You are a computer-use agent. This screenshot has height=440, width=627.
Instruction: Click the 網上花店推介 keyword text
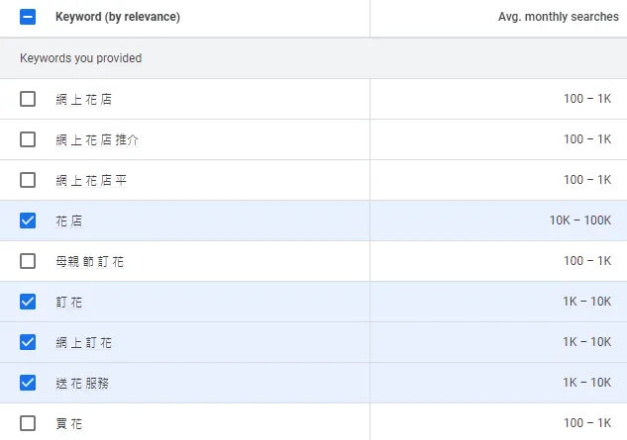pyautogui.click(x=97, y=139)
